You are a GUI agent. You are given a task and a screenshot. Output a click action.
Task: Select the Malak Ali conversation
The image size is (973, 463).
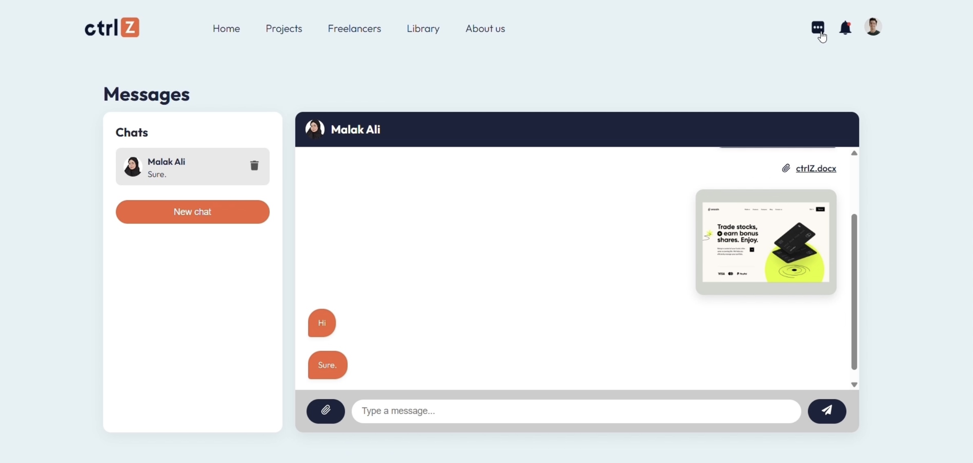[x=192, y=167]
